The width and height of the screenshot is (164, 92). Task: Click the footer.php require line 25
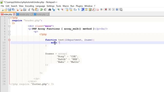32,84
